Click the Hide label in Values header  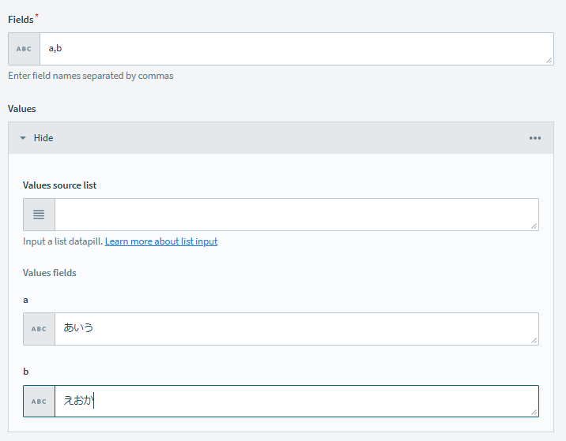click(43, 138)
